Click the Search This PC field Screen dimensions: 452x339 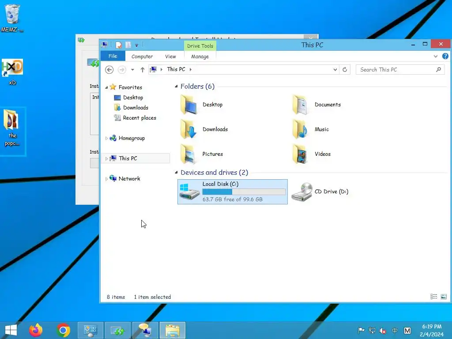point(400,70)
